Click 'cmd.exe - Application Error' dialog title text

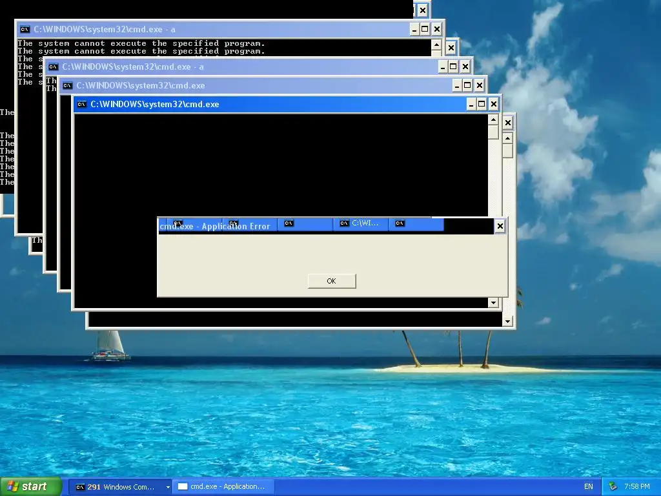point(214,227)
